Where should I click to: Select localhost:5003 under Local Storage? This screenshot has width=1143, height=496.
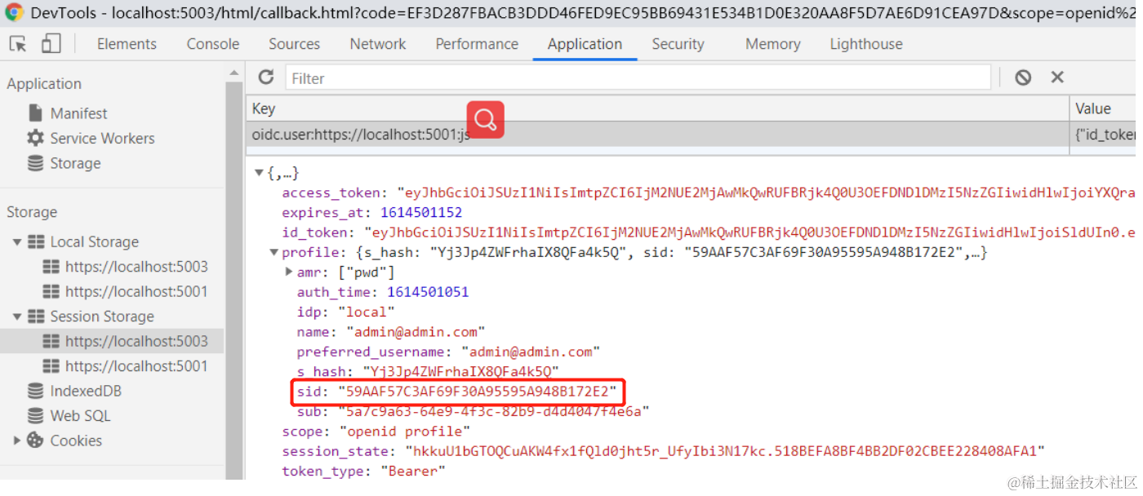[x=136, y=267]
